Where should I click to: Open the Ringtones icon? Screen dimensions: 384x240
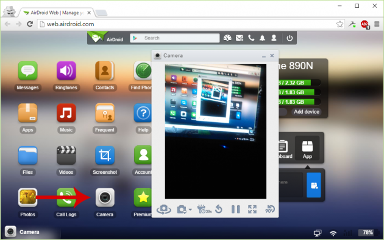pyautogui.click(x=66, y=71)
